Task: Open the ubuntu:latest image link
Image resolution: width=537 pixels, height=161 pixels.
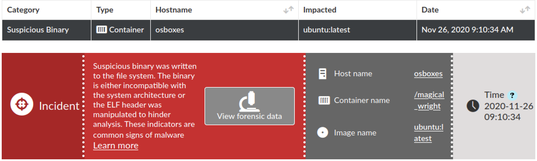Action: 428,133
